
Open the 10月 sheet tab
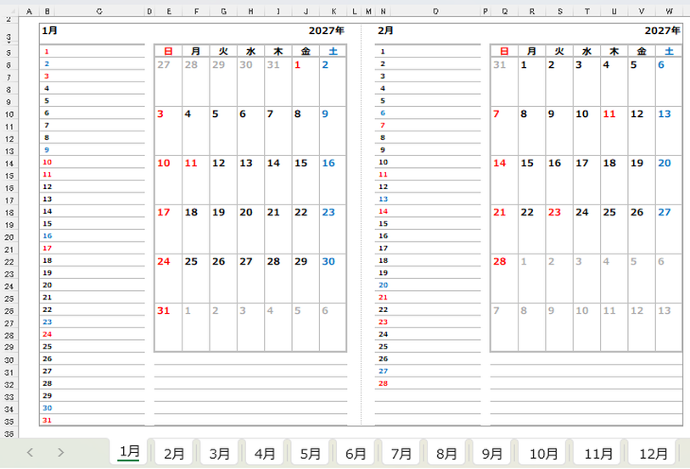543,453
